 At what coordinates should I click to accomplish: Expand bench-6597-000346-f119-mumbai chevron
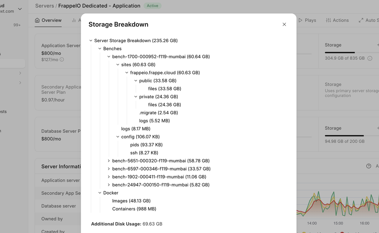click(x=109, y=169)
